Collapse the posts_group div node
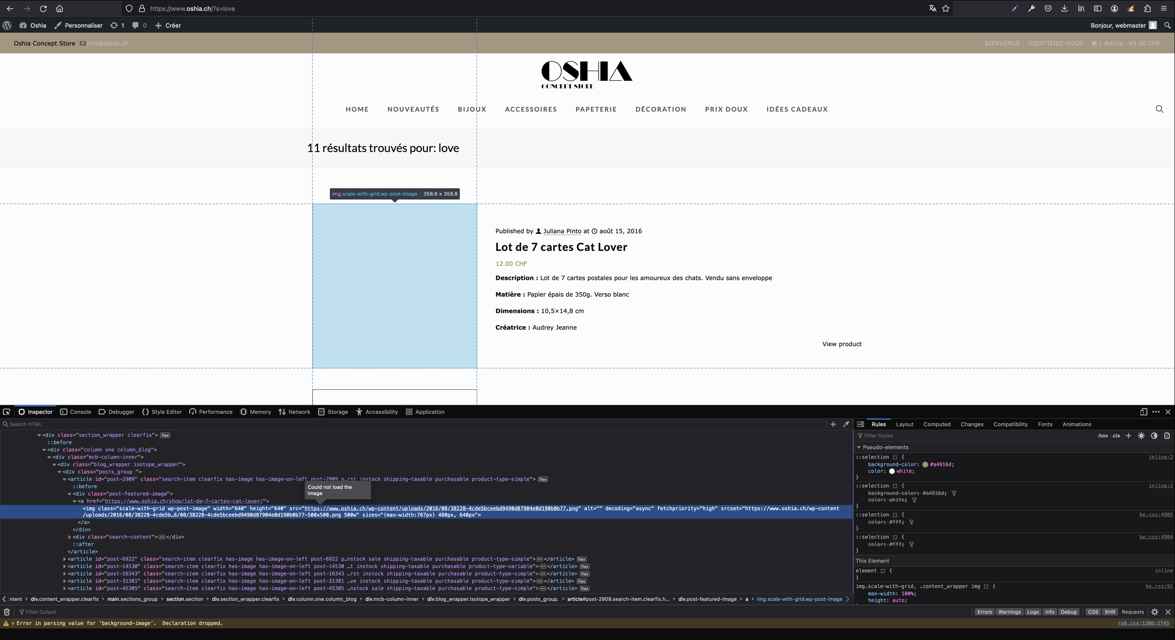 coord(59,471)
